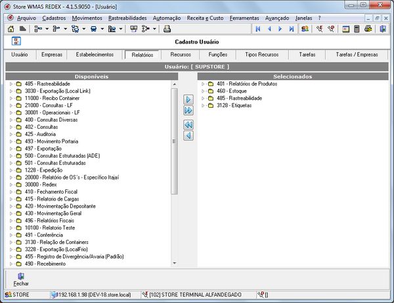This screenshot has width=394, height=303.
Task: Click the key icon with P
Action: 331,29
